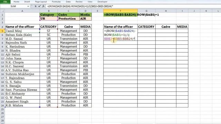Select column F header
The height and width of the screenshot is (124, 221).
click(x=121, y=11)
